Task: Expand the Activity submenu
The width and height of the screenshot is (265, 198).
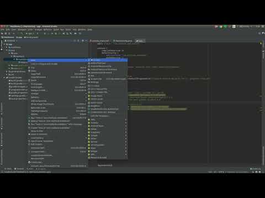Action: (x=108, y=123)
